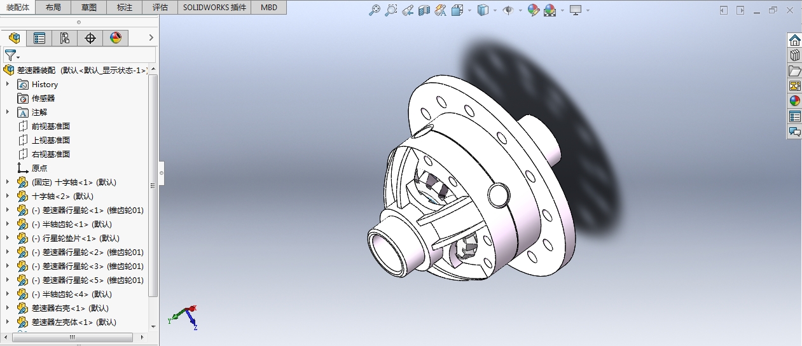Open the Display Style dropdown arrow
This screenshot has height=346, width=802.
pyautogui.click(x=495, y=11)
